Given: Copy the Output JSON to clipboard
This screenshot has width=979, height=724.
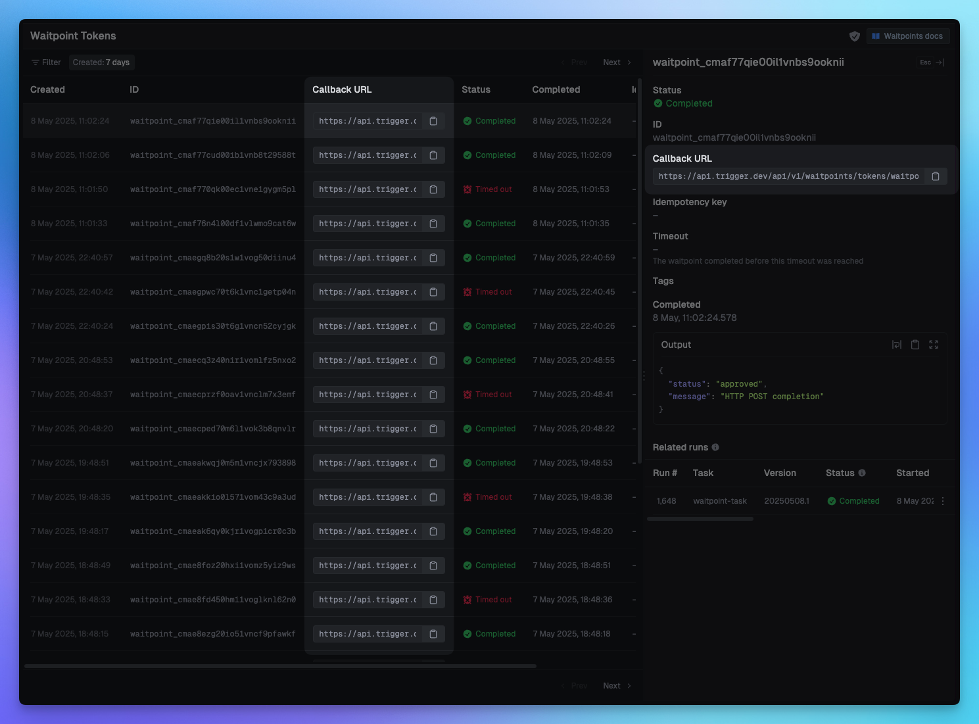Looking at the screenshot, I should 915,345.
